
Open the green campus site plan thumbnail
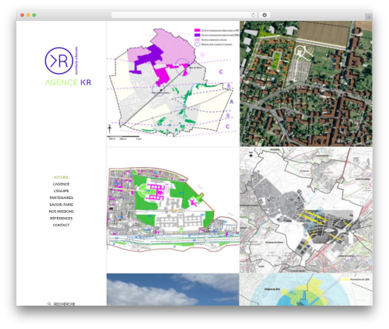tap(173, 210)
